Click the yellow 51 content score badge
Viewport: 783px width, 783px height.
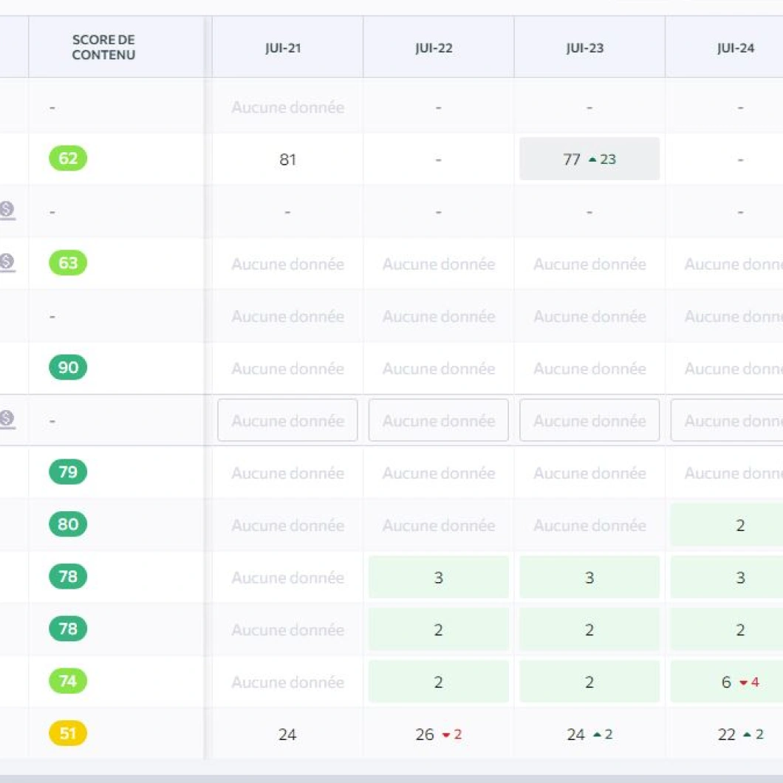click(x=68, y=734)
